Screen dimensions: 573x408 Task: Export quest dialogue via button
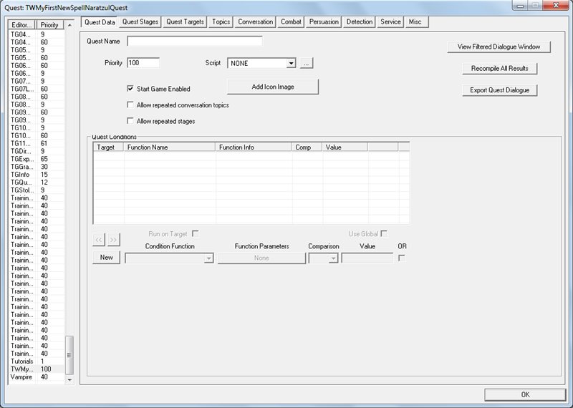coord(499,90)
